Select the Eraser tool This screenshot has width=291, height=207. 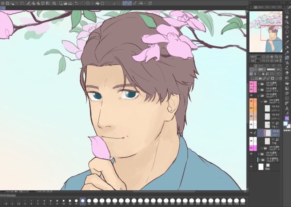pos(287,73)
